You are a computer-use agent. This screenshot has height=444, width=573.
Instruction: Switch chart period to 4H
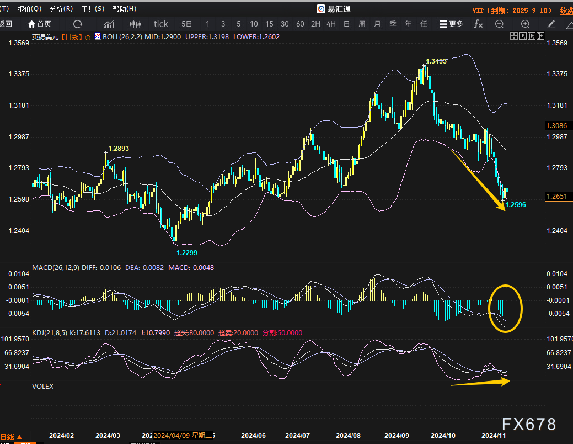[x=331, y=24]
